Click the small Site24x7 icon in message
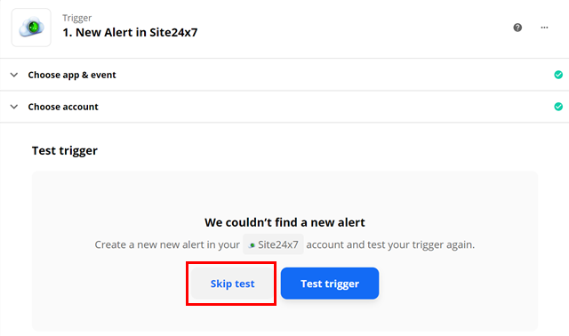 point(252,245)
